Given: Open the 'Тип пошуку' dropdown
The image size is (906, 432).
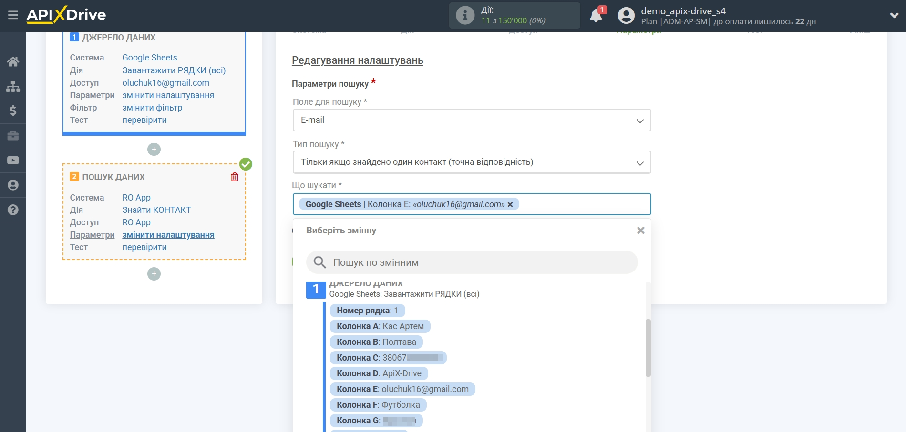Looking at the screenshot, I should point(472,162).
